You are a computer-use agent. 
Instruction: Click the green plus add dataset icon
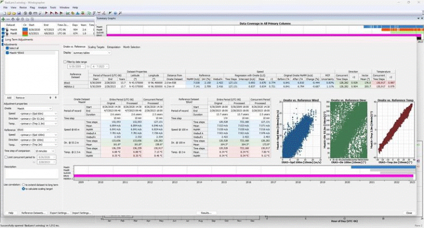[x=3, y=19]
